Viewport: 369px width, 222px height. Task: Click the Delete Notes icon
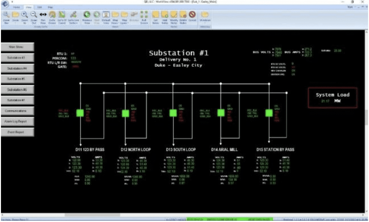point(183,17)
